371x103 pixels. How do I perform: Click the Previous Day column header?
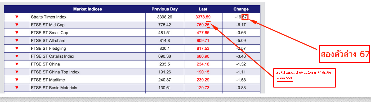click(165, 9)
